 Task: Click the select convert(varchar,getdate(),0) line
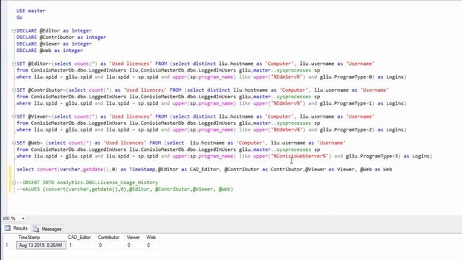click(204, 170)
